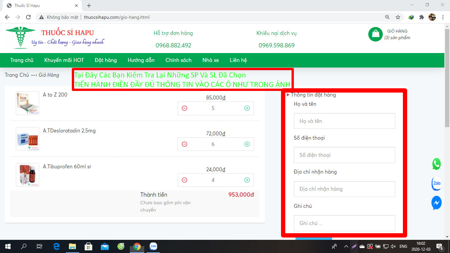This screenshot has width=450, height=253.
Task: Increase quantity of A.Tibuprofen 60ml sr
Action: pos(247,180)
